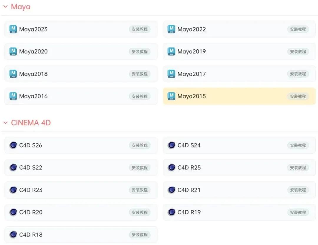Open 安装教程 for C4D R21
Image resolution: width=318 pixels, height=245 pixels.
click(x=298, y=190)
